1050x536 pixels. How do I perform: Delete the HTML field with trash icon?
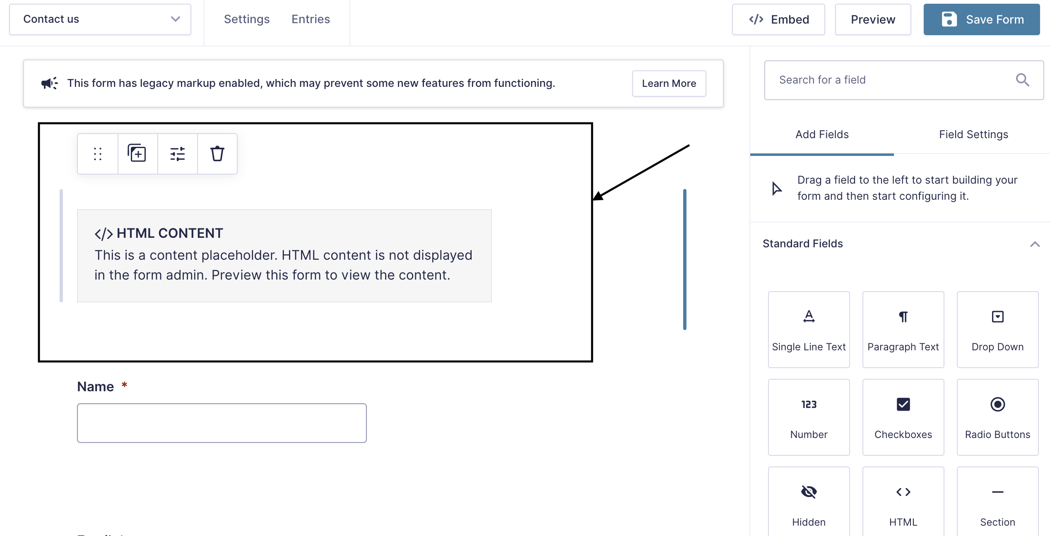pos(217,154)
